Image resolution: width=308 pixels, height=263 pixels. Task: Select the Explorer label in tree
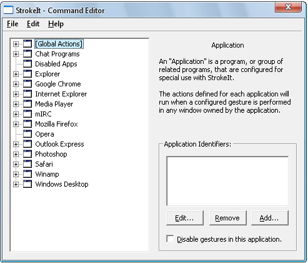pos(47,74)
